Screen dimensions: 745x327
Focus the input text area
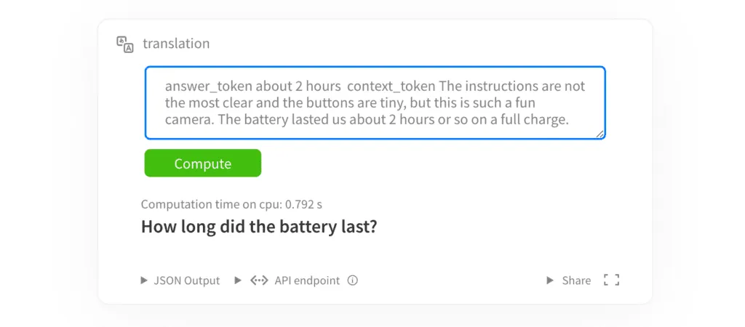(x=375, y=102)
